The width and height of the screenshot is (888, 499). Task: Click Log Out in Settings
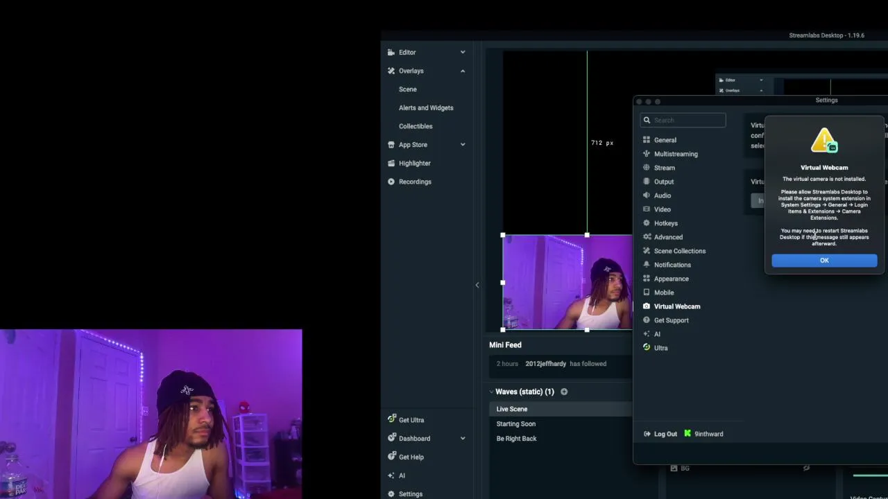click(660, 434)
